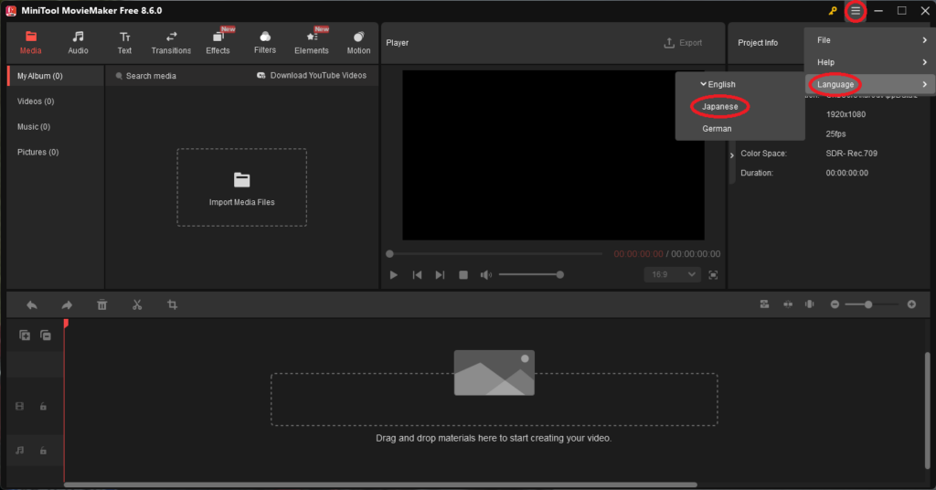
Task: Click the red timeline playhead
Action: [66, 324]
